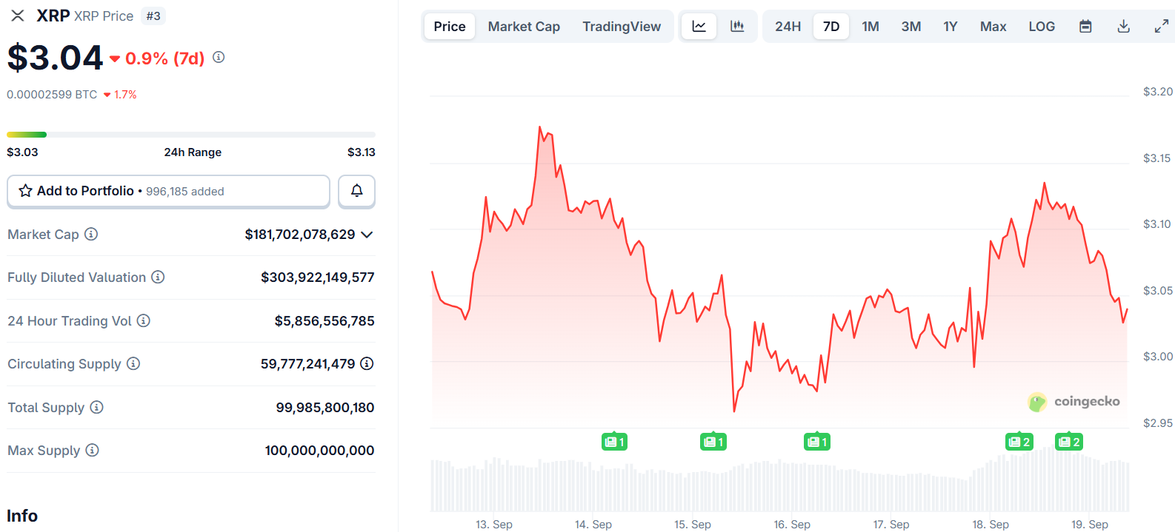This screenshot has width=1175, height=532.
Task: Open Total Supply info icon
Action: pos(97,407)
